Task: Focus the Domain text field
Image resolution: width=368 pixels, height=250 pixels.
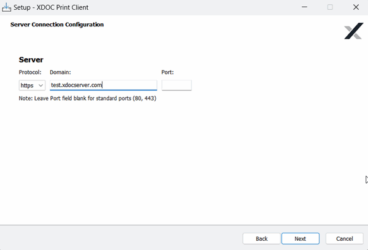Action: pyautogui.click(x=103, y=85)
